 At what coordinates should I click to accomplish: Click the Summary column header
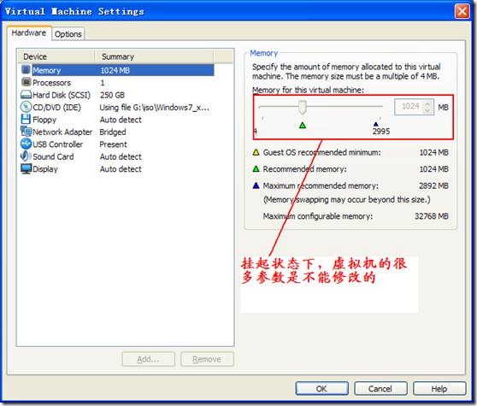[x=154, y=57]
